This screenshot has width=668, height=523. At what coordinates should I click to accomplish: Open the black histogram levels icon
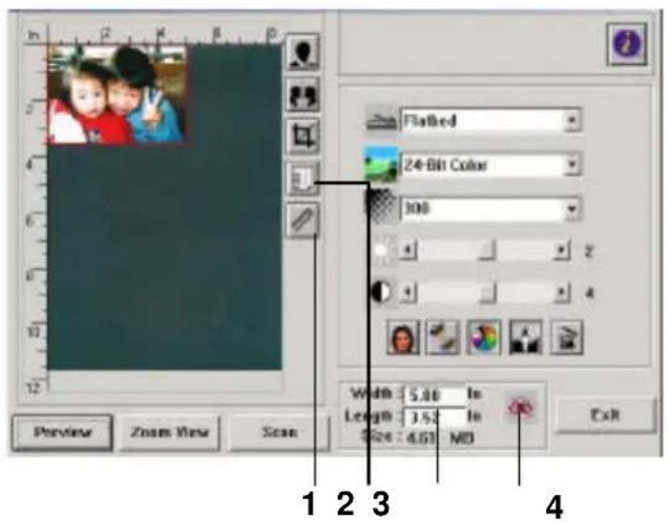pyautogui.click(x=526, y=338)
